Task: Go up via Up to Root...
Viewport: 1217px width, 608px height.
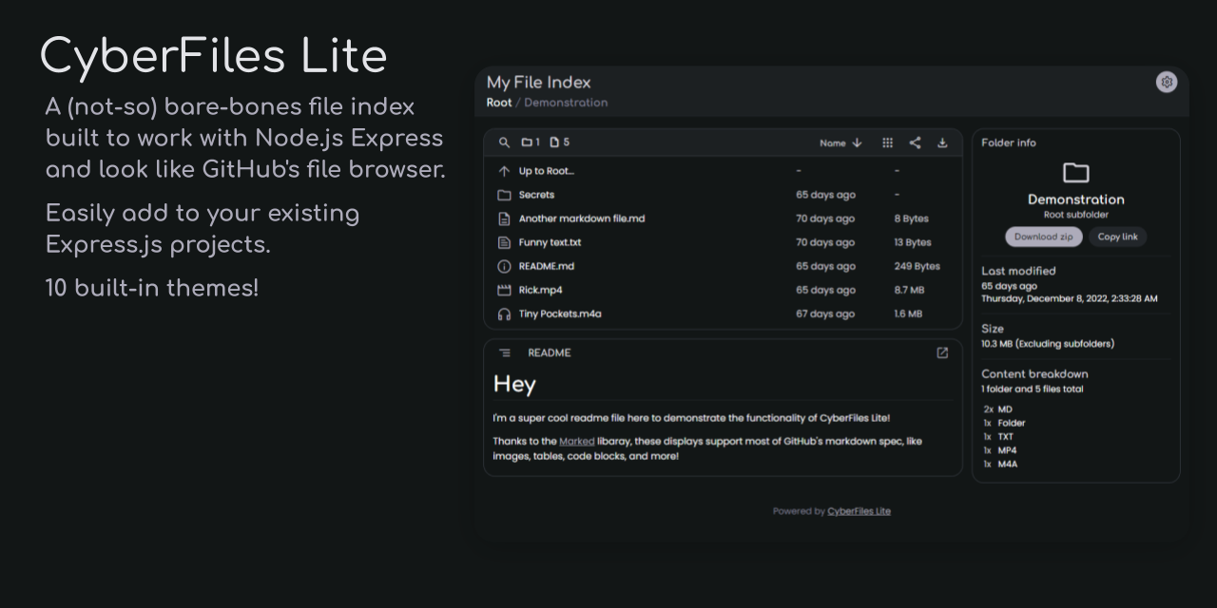Action: (546, 171)
